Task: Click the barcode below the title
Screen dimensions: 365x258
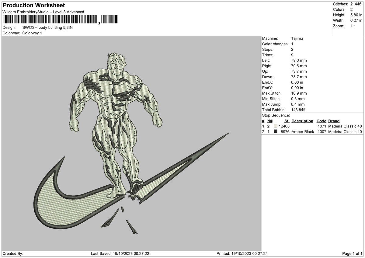Action: click(x=60, y=20)
